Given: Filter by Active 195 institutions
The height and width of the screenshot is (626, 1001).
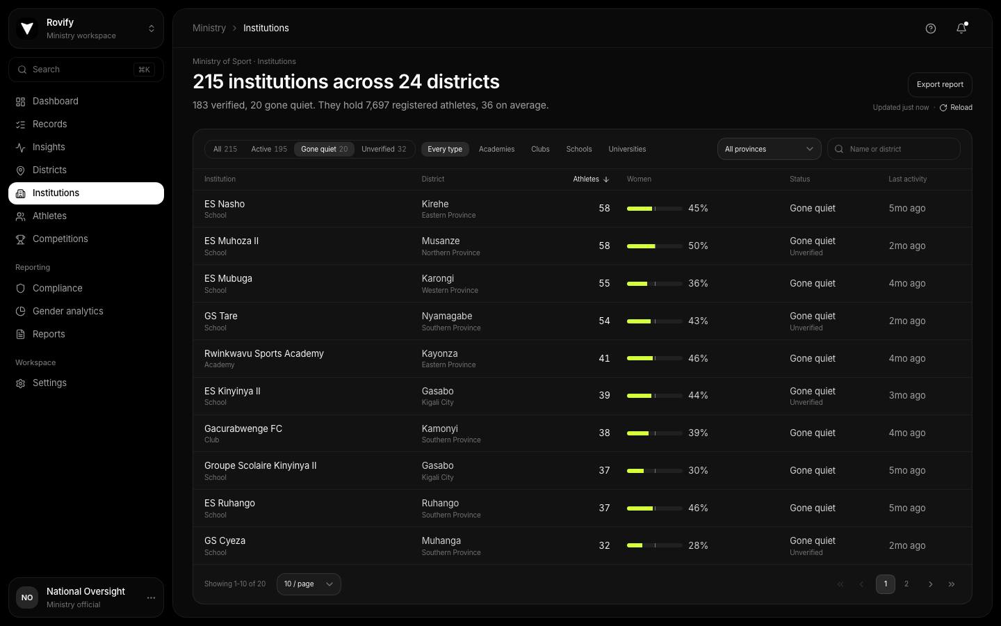Looking at the screenshot, I should pyautogui.click(x=269, y=150).
